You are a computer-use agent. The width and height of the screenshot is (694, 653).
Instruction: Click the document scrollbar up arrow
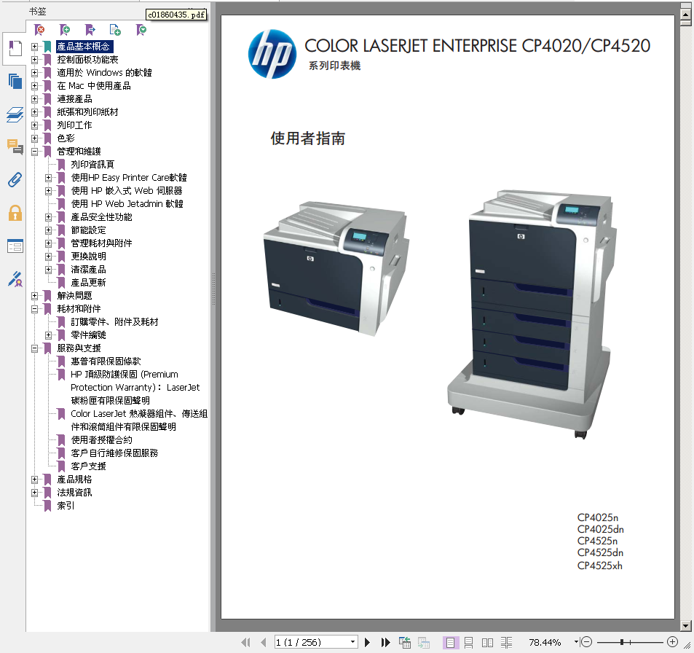pyautogui.click(x=685, y=15)
